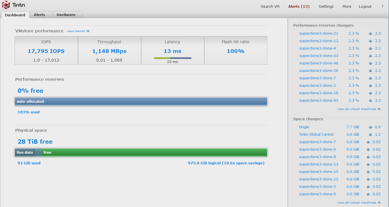389x207 pixels.
Task: Click up arrow beside superclone3-clone-2
Action: pos(370,86)
